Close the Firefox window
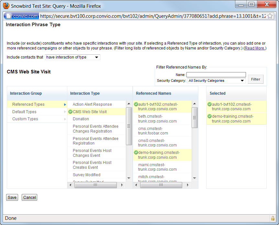 pyautogui.click(x=267, y=5)
